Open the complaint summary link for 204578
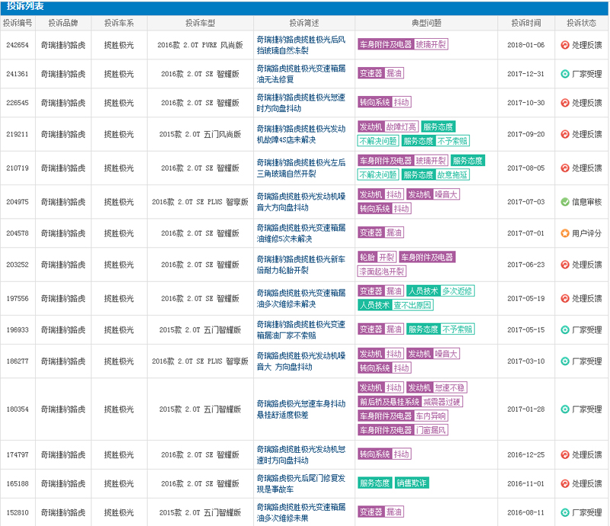The image size is (610, 526). click(x=300, y=233)
